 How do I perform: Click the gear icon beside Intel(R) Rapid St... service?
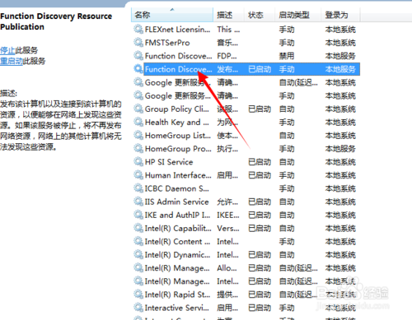[138, 294]
